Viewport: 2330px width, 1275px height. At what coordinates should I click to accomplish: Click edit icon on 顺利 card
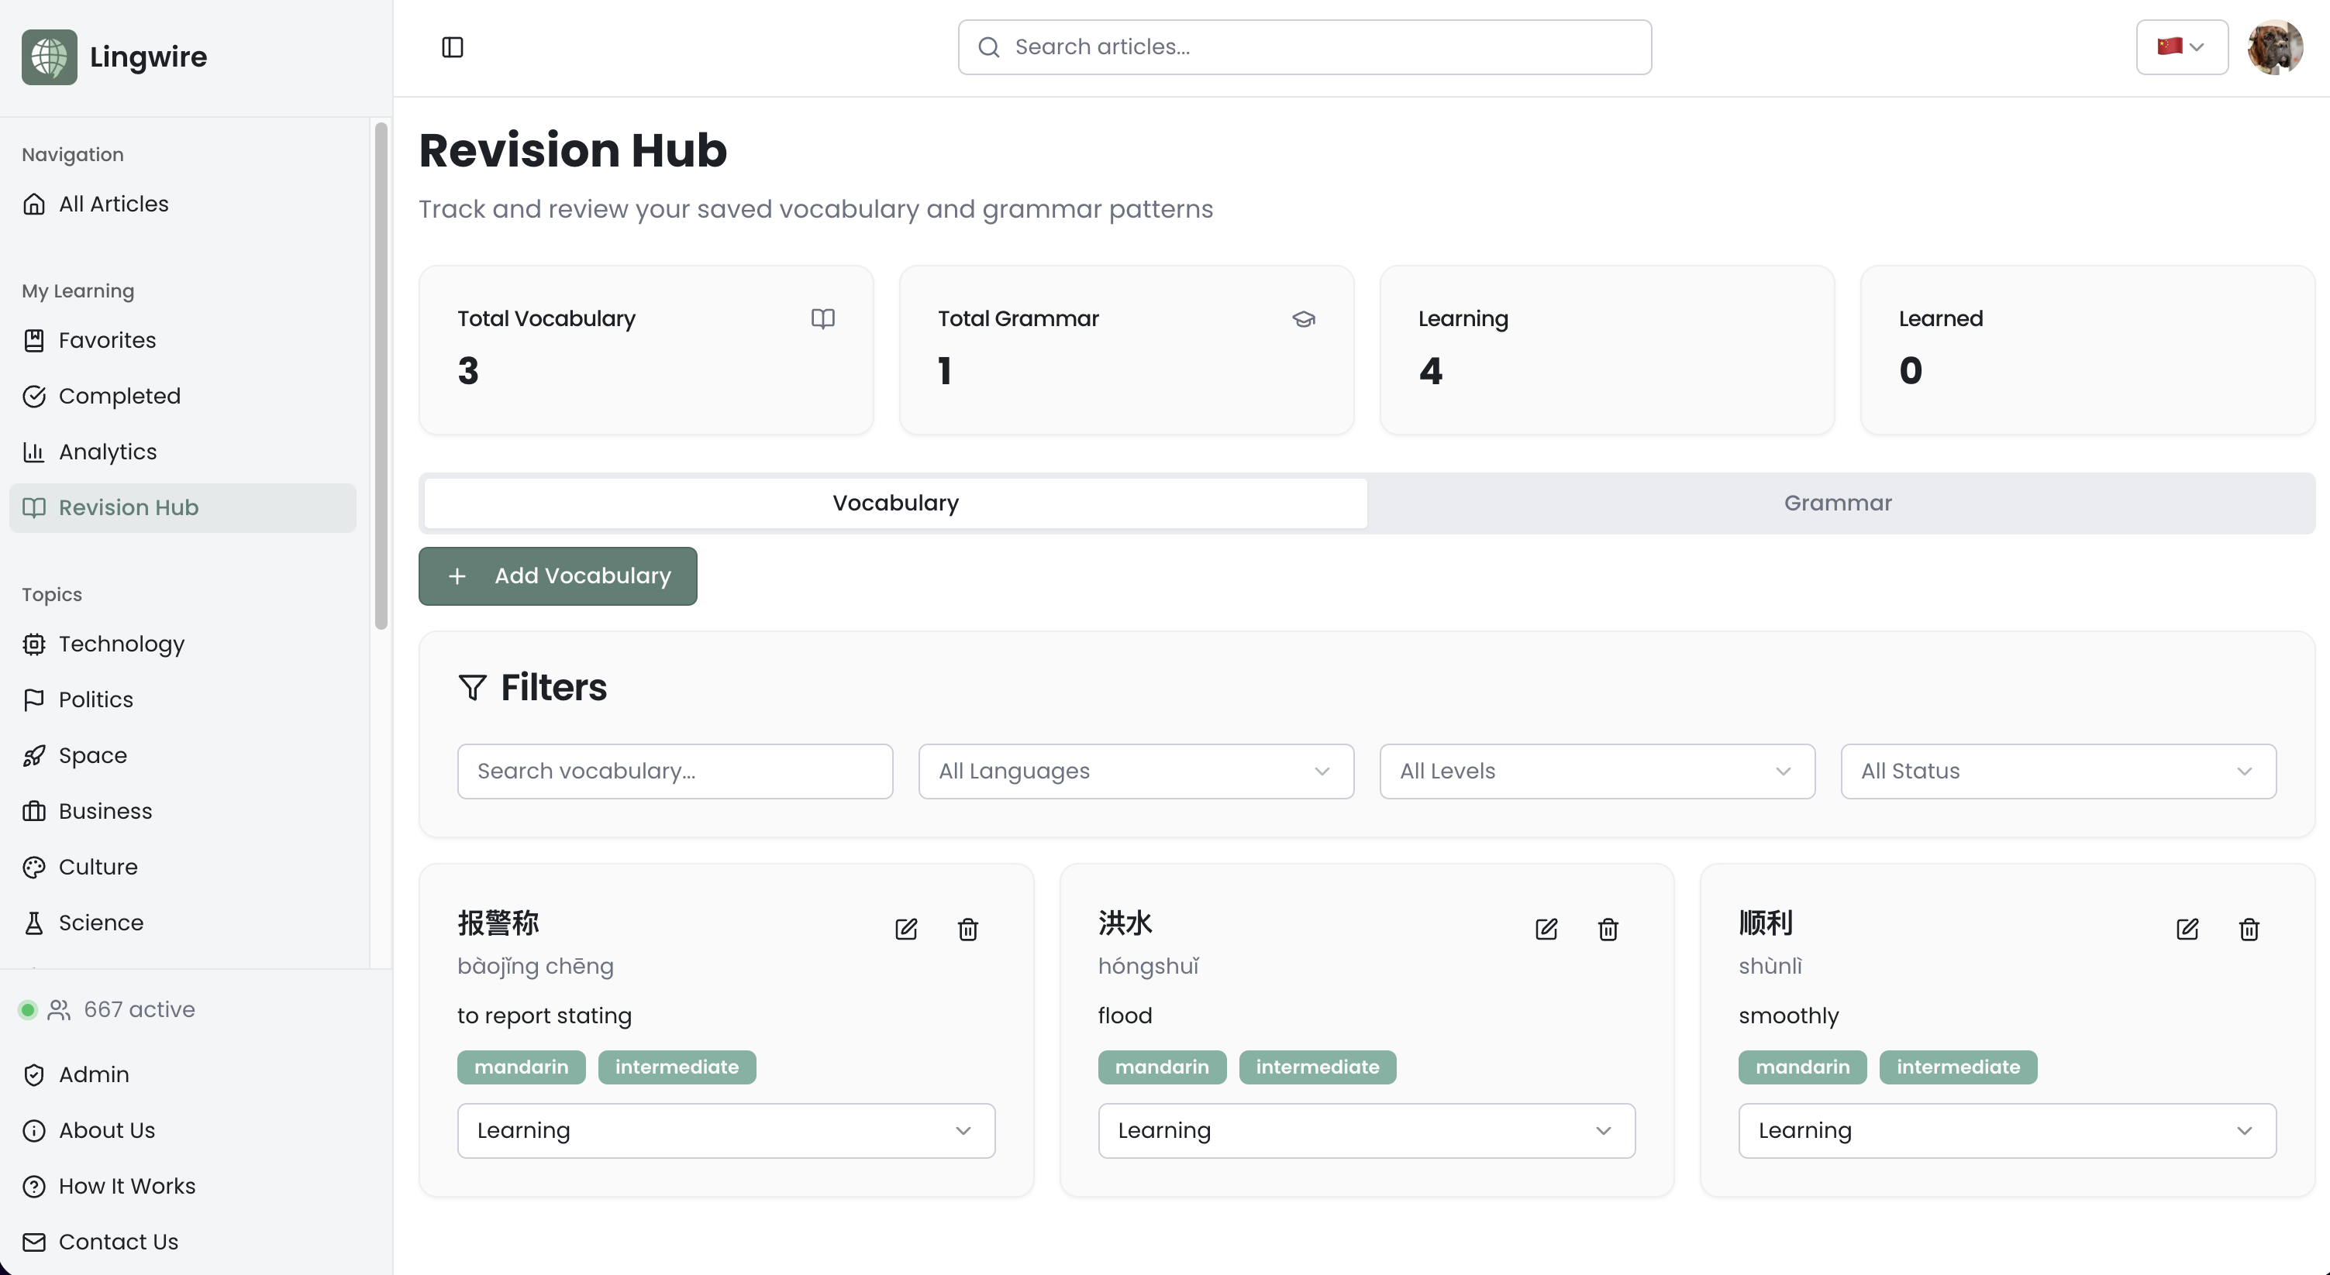2186,929
